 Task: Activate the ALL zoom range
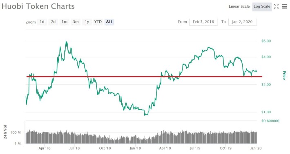click(109, 22)
